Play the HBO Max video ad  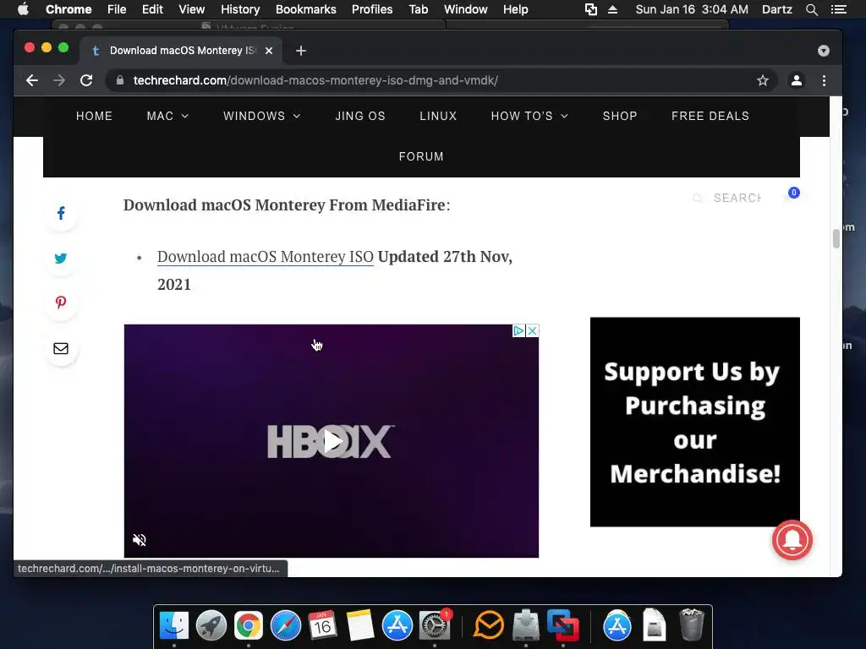[x=332, y=441]
